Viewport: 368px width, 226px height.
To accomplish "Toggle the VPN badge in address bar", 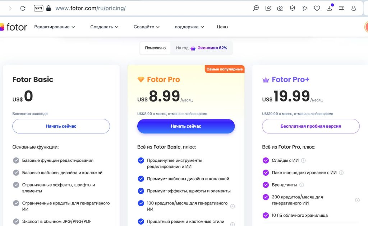I will pos(38,8).
